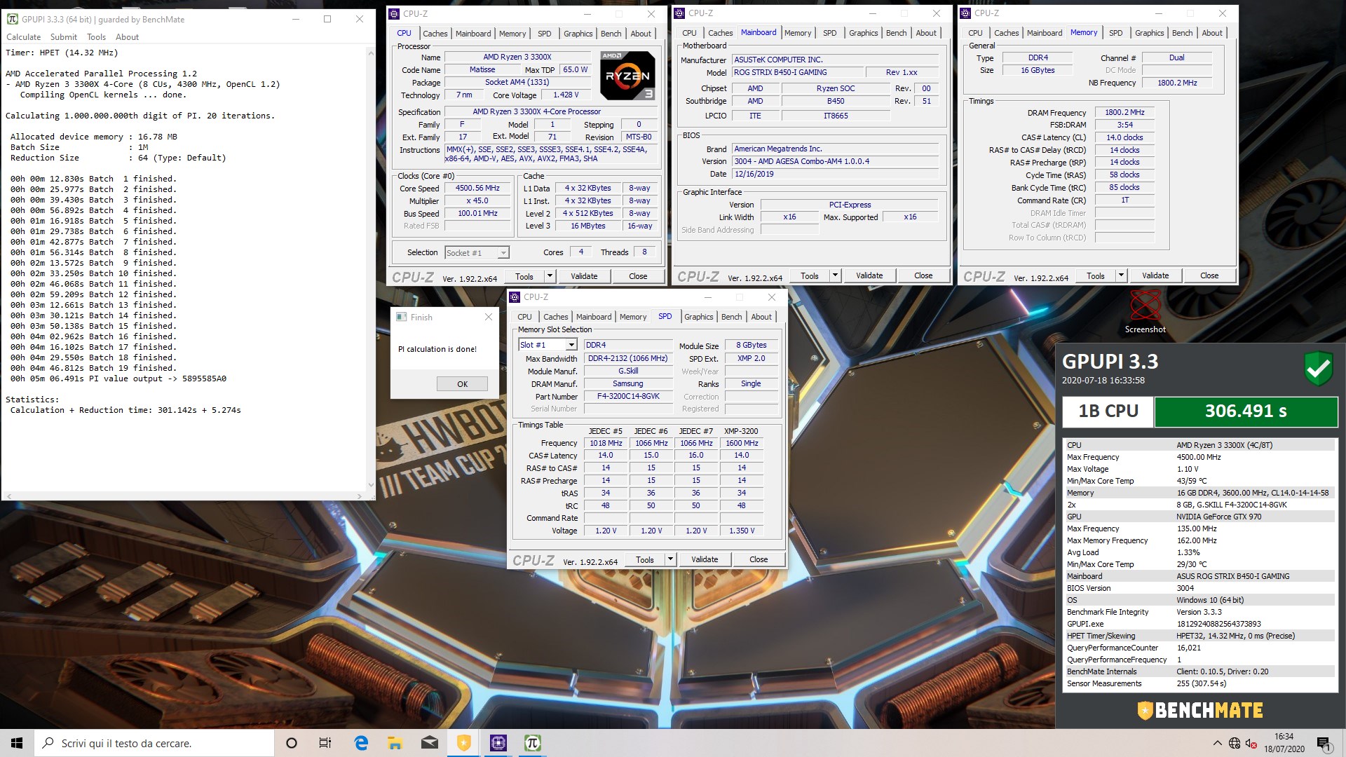Click the GPUPI vertical scrollbar down arrow
Image resolution: width=1346 pixels, height=757 pixels.
click(370, 484)
